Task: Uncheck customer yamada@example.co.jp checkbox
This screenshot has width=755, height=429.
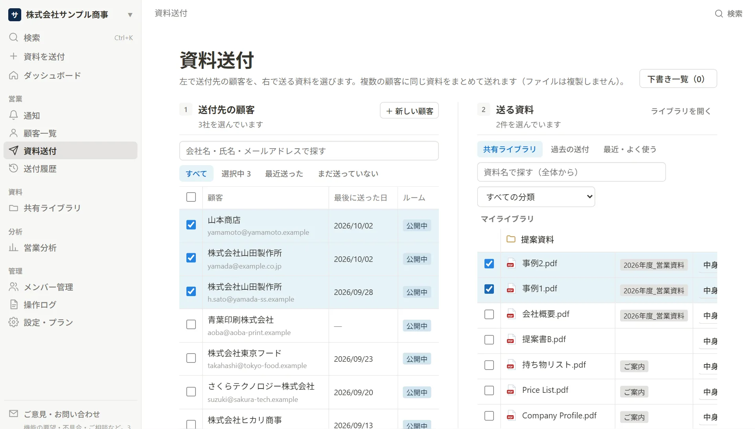Action: [191, 258]
